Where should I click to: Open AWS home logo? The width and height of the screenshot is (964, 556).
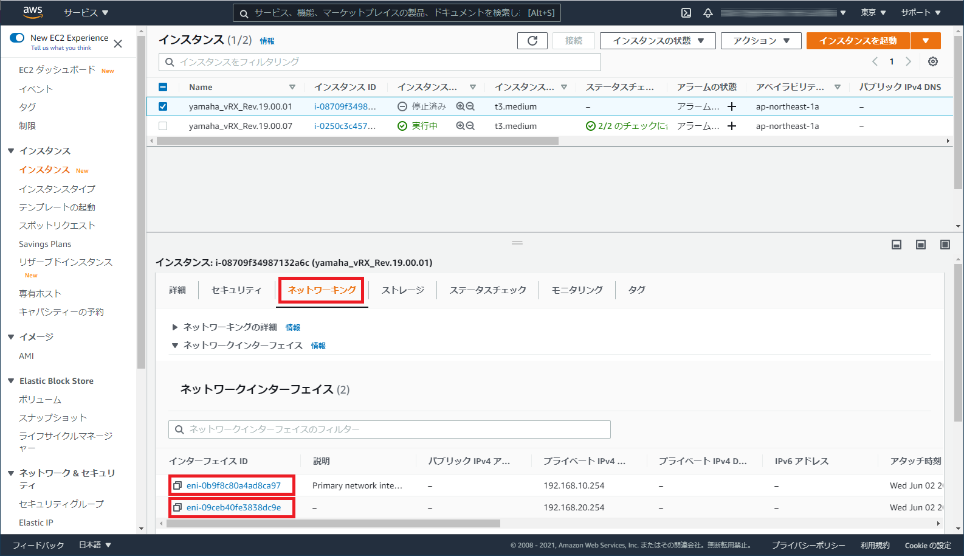point(33,12)
